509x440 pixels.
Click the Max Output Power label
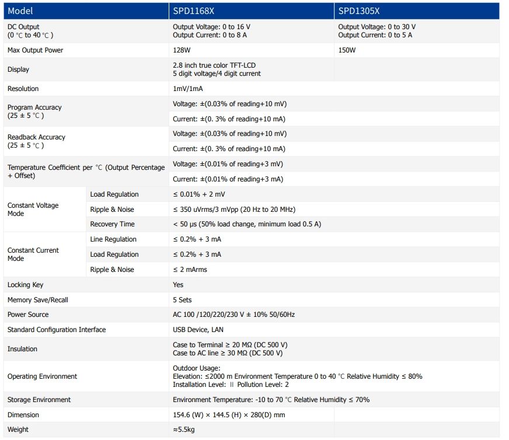pyautogui.click(x=35, y=50)
